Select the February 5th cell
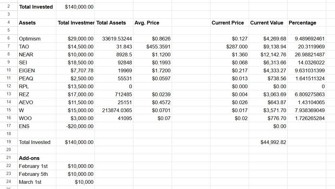Screen dimensions: 335x189 (37, 174)
